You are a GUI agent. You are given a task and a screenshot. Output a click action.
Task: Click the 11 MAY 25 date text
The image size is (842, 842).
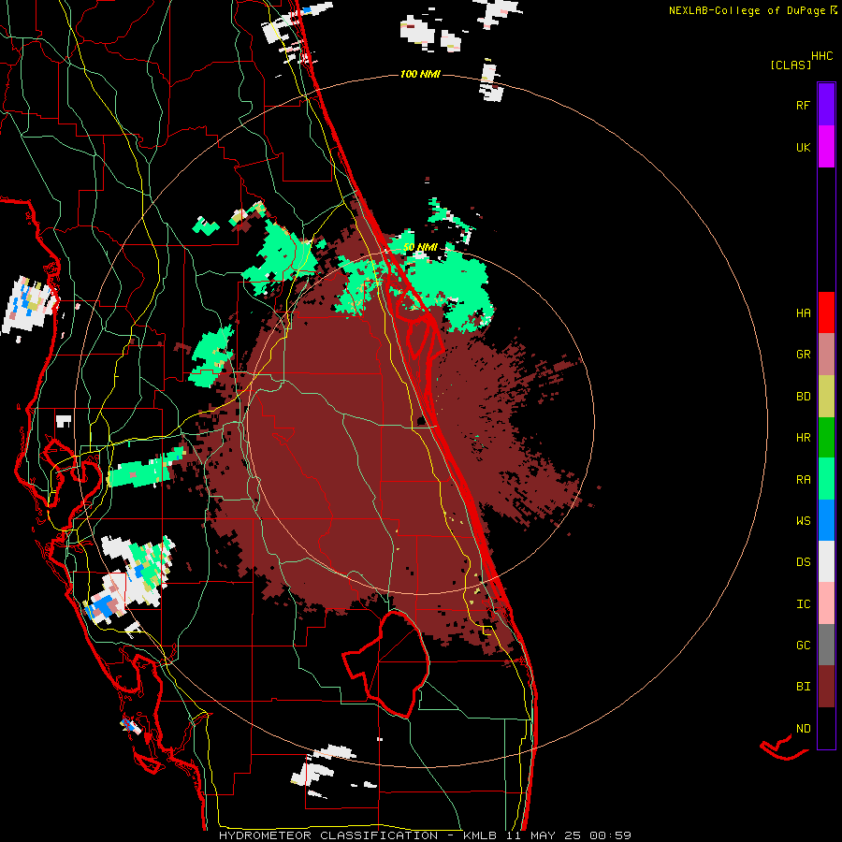(x=545, y=835)
